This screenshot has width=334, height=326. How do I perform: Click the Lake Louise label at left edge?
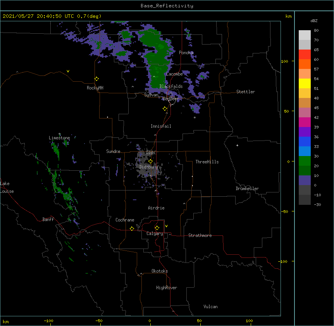[7, 187]
